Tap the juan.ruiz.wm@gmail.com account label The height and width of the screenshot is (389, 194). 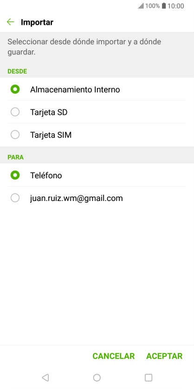77,198
